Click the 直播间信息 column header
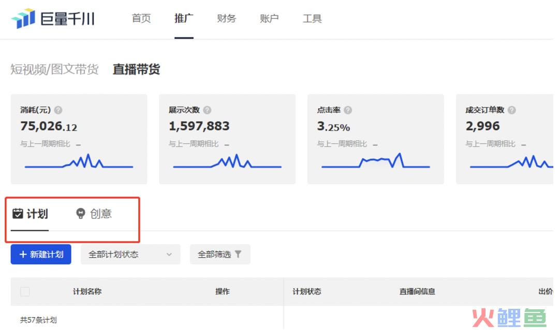This screenshot has width=559, height=330. pos(417,292)
